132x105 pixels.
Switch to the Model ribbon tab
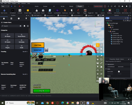[71, 6]
